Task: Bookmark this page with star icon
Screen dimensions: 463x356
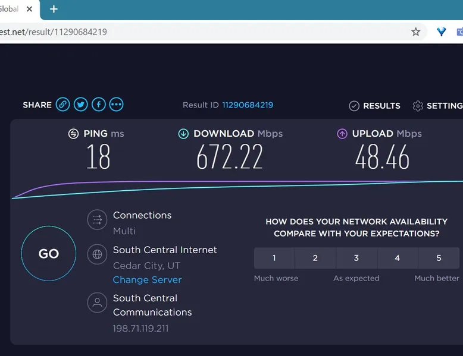Action: coord(416,32)
